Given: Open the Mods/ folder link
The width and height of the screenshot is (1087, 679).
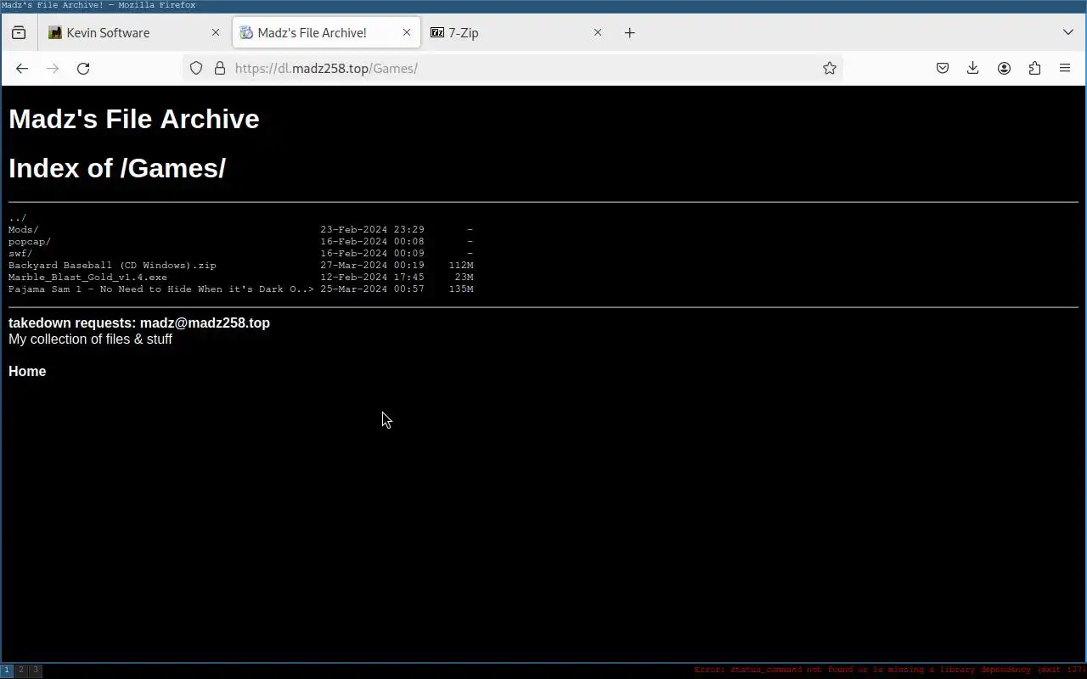Looking at the screenshot, I should coord(24,229).
